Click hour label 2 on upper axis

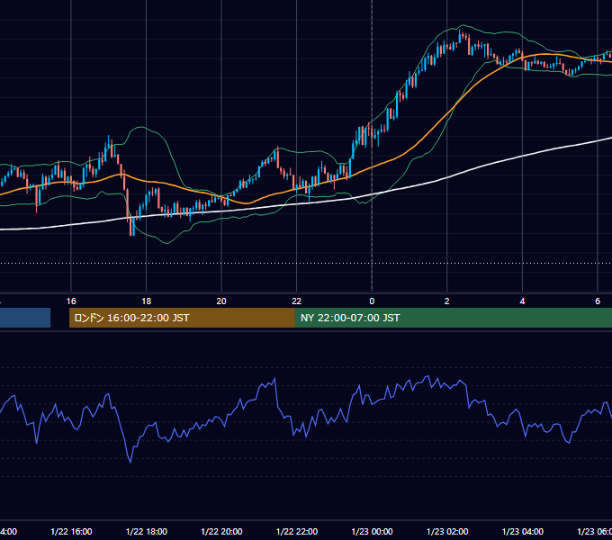(447, 301)
